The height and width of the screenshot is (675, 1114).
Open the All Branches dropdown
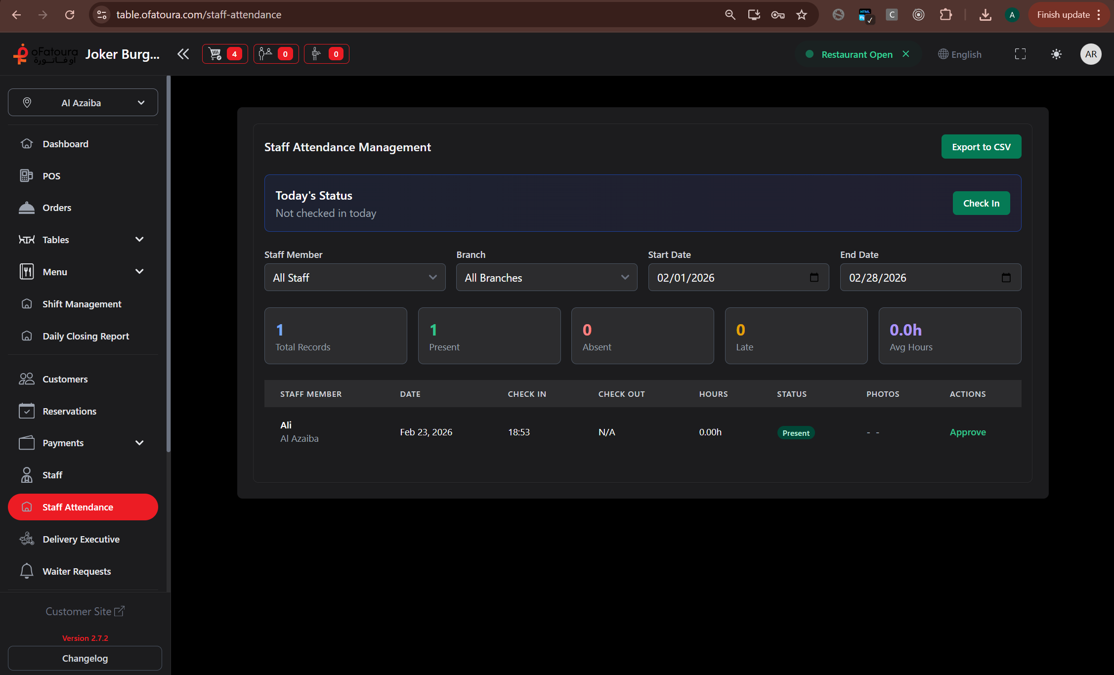546,277
